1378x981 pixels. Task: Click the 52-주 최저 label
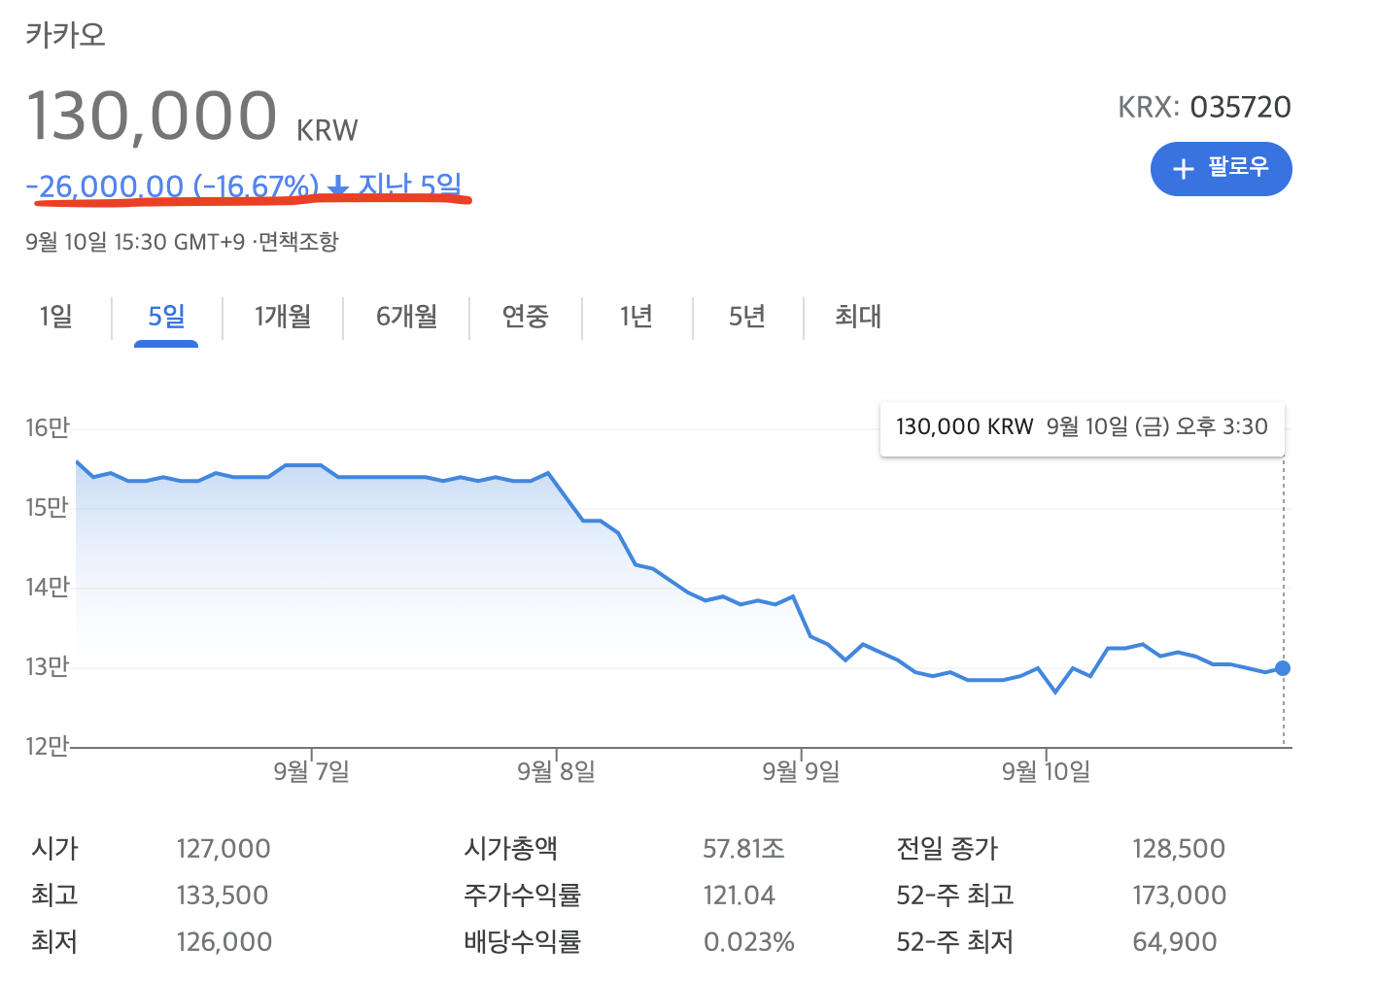[955, 942]
